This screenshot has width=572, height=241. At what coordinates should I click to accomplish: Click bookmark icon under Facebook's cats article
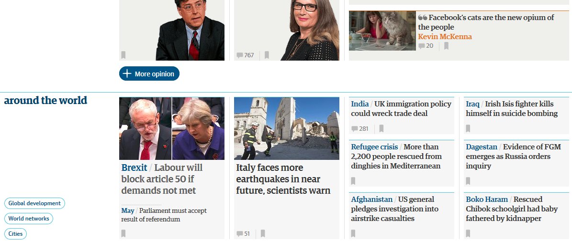(x=446, y=46)
